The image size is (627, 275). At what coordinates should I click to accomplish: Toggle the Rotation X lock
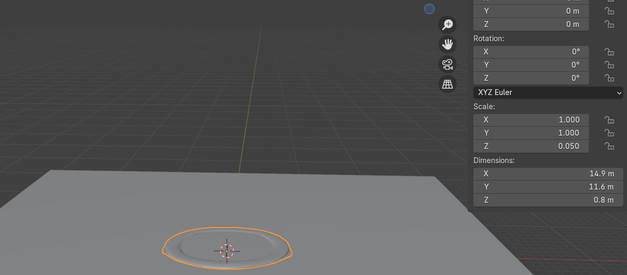[610, 52]
